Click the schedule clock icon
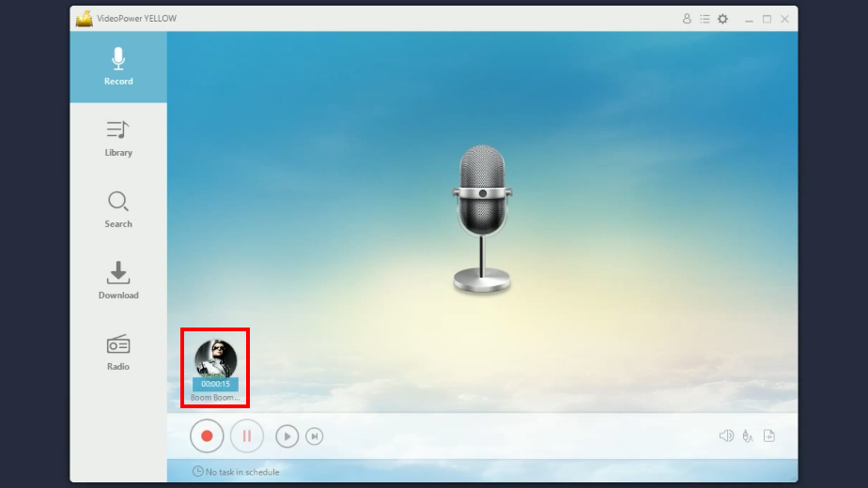Image resolution: width=868 pixels, height=488 pixels. [197, 471]
